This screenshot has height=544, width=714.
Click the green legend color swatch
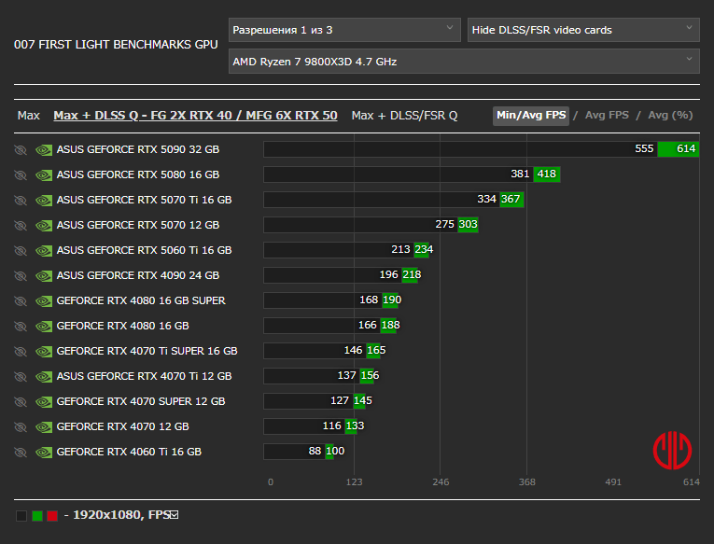click(x=37, y=516)
